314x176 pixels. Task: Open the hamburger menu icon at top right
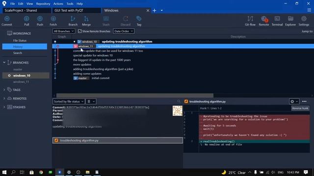point(309,10)
